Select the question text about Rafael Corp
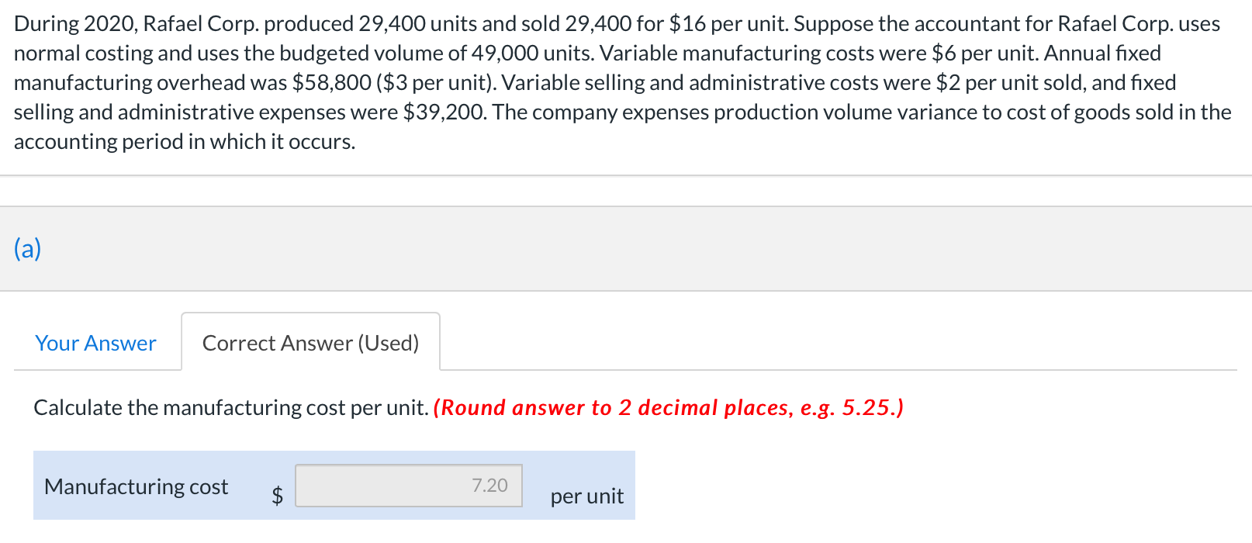 click(x=621, y=81)
